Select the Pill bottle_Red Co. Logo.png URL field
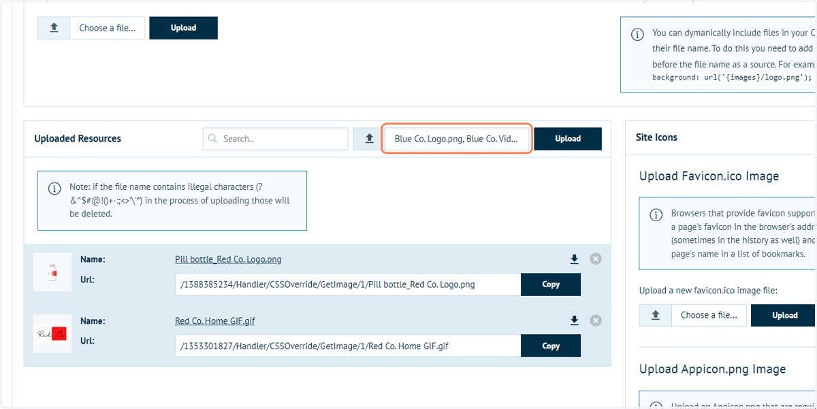 coord(348,284)
